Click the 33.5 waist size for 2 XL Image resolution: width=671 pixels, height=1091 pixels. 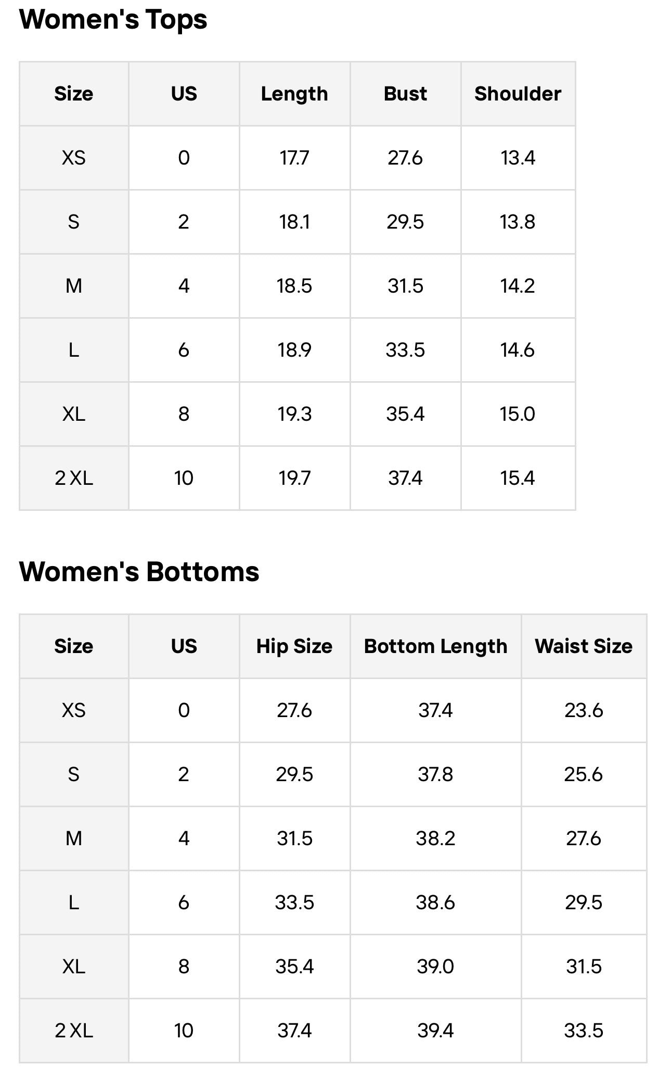click(x=584, y=1031)
